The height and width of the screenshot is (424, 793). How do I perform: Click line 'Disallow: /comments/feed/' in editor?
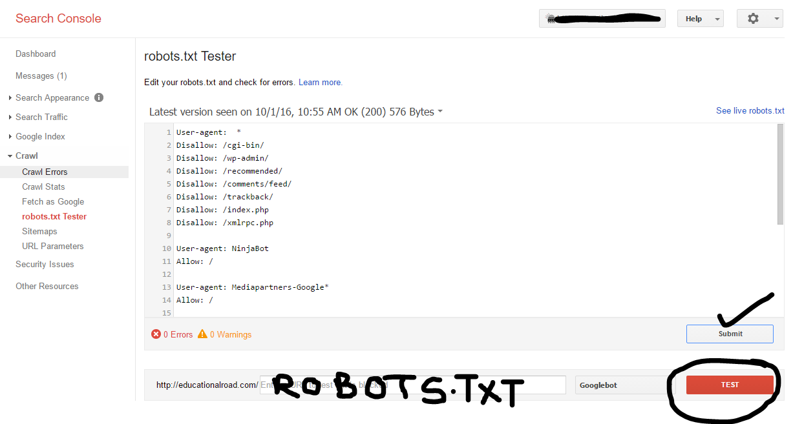pos(233,184)
